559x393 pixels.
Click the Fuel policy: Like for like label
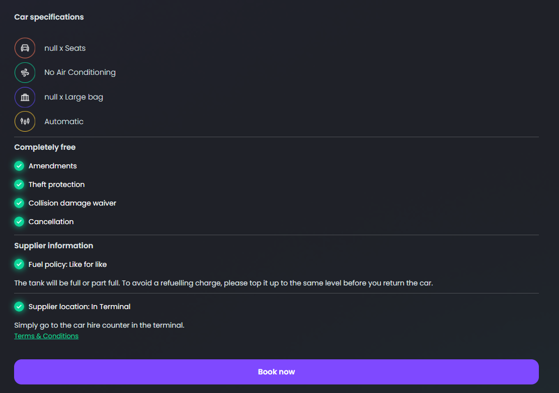click(x=67, y=264)
